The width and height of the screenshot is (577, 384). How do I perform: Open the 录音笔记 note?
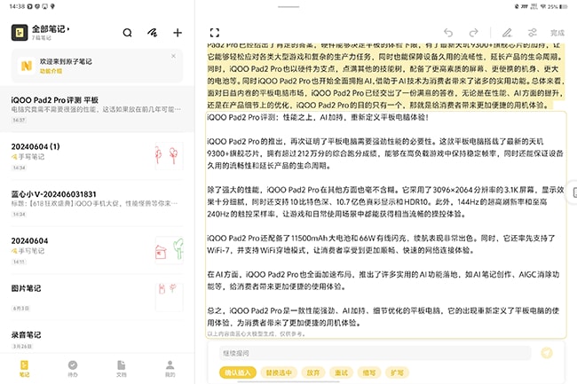click(x=97, y=339)
